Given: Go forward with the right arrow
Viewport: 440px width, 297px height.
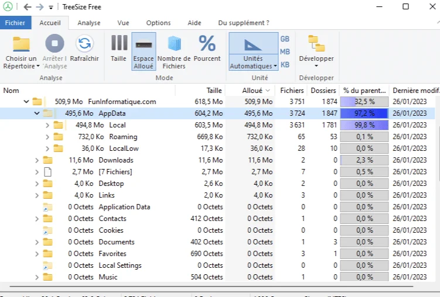Looking at the screenshot, I should [40, 7].
